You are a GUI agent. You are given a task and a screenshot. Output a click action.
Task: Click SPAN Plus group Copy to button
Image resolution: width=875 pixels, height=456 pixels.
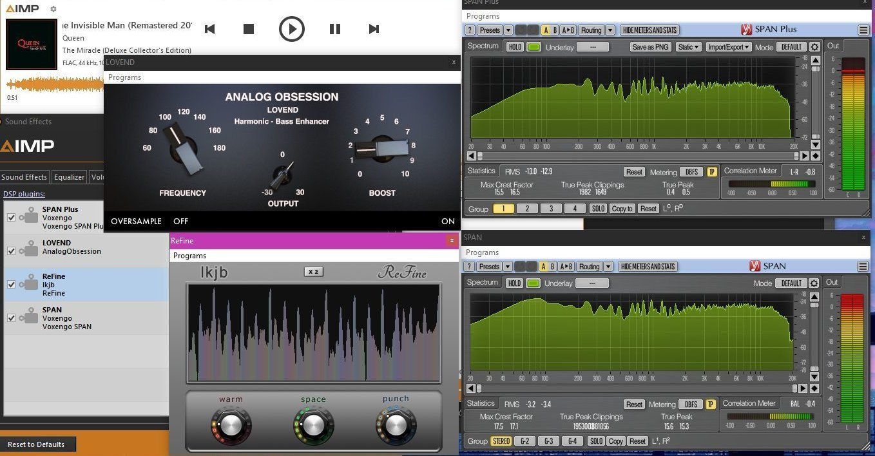coord(622,209)
